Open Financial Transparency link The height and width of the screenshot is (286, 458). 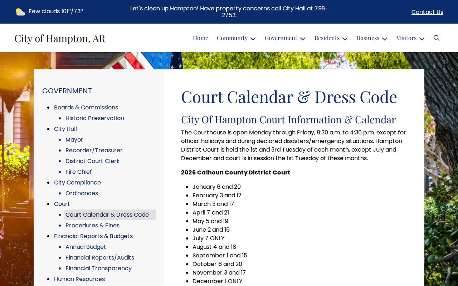98,268
